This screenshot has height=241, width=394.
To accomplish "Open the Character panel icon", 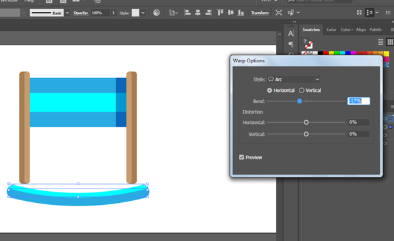I will pyautogui.click(x=291, y=33).
